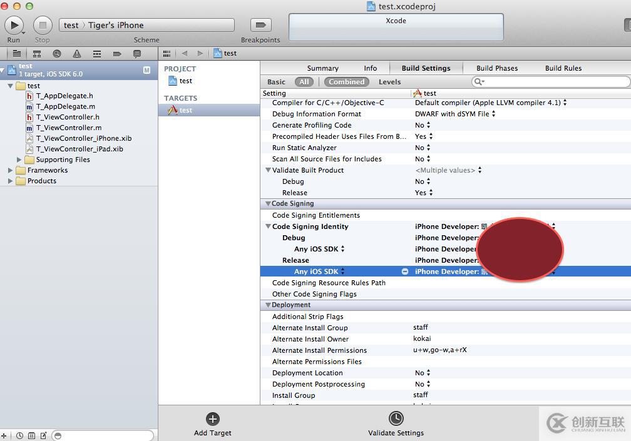Image resolution: width=631 pixels, height=441 pixels.
Task: Change Generate Profiling Code value stepper
Action: (x=428, y=125)
